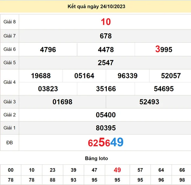191x185 pixels.
Task: Click the ĐB row label
Action: pos(10,142)
